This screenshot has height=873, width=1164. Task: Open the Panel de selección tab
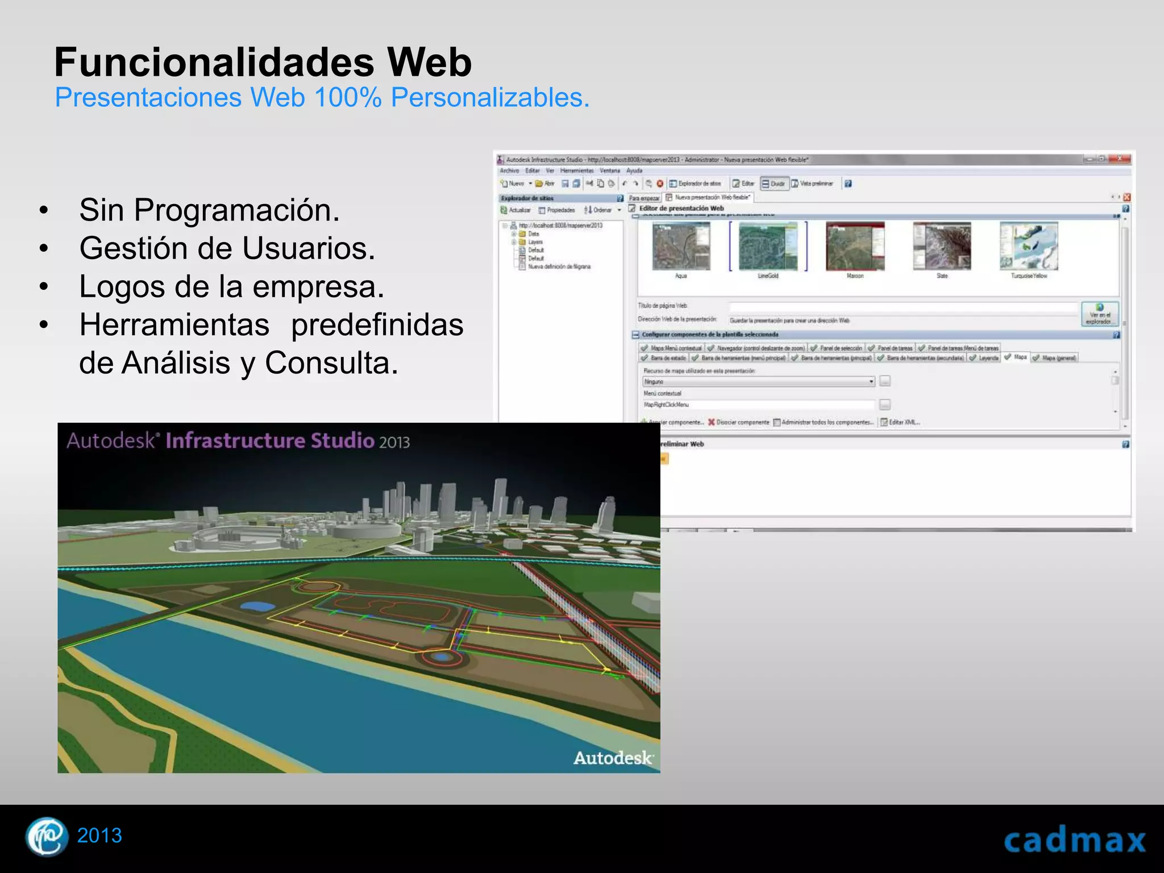[x=837, y=348]
